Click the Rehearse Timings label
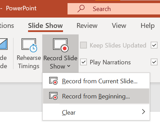 pyautogui.click(x=29, y=62)
